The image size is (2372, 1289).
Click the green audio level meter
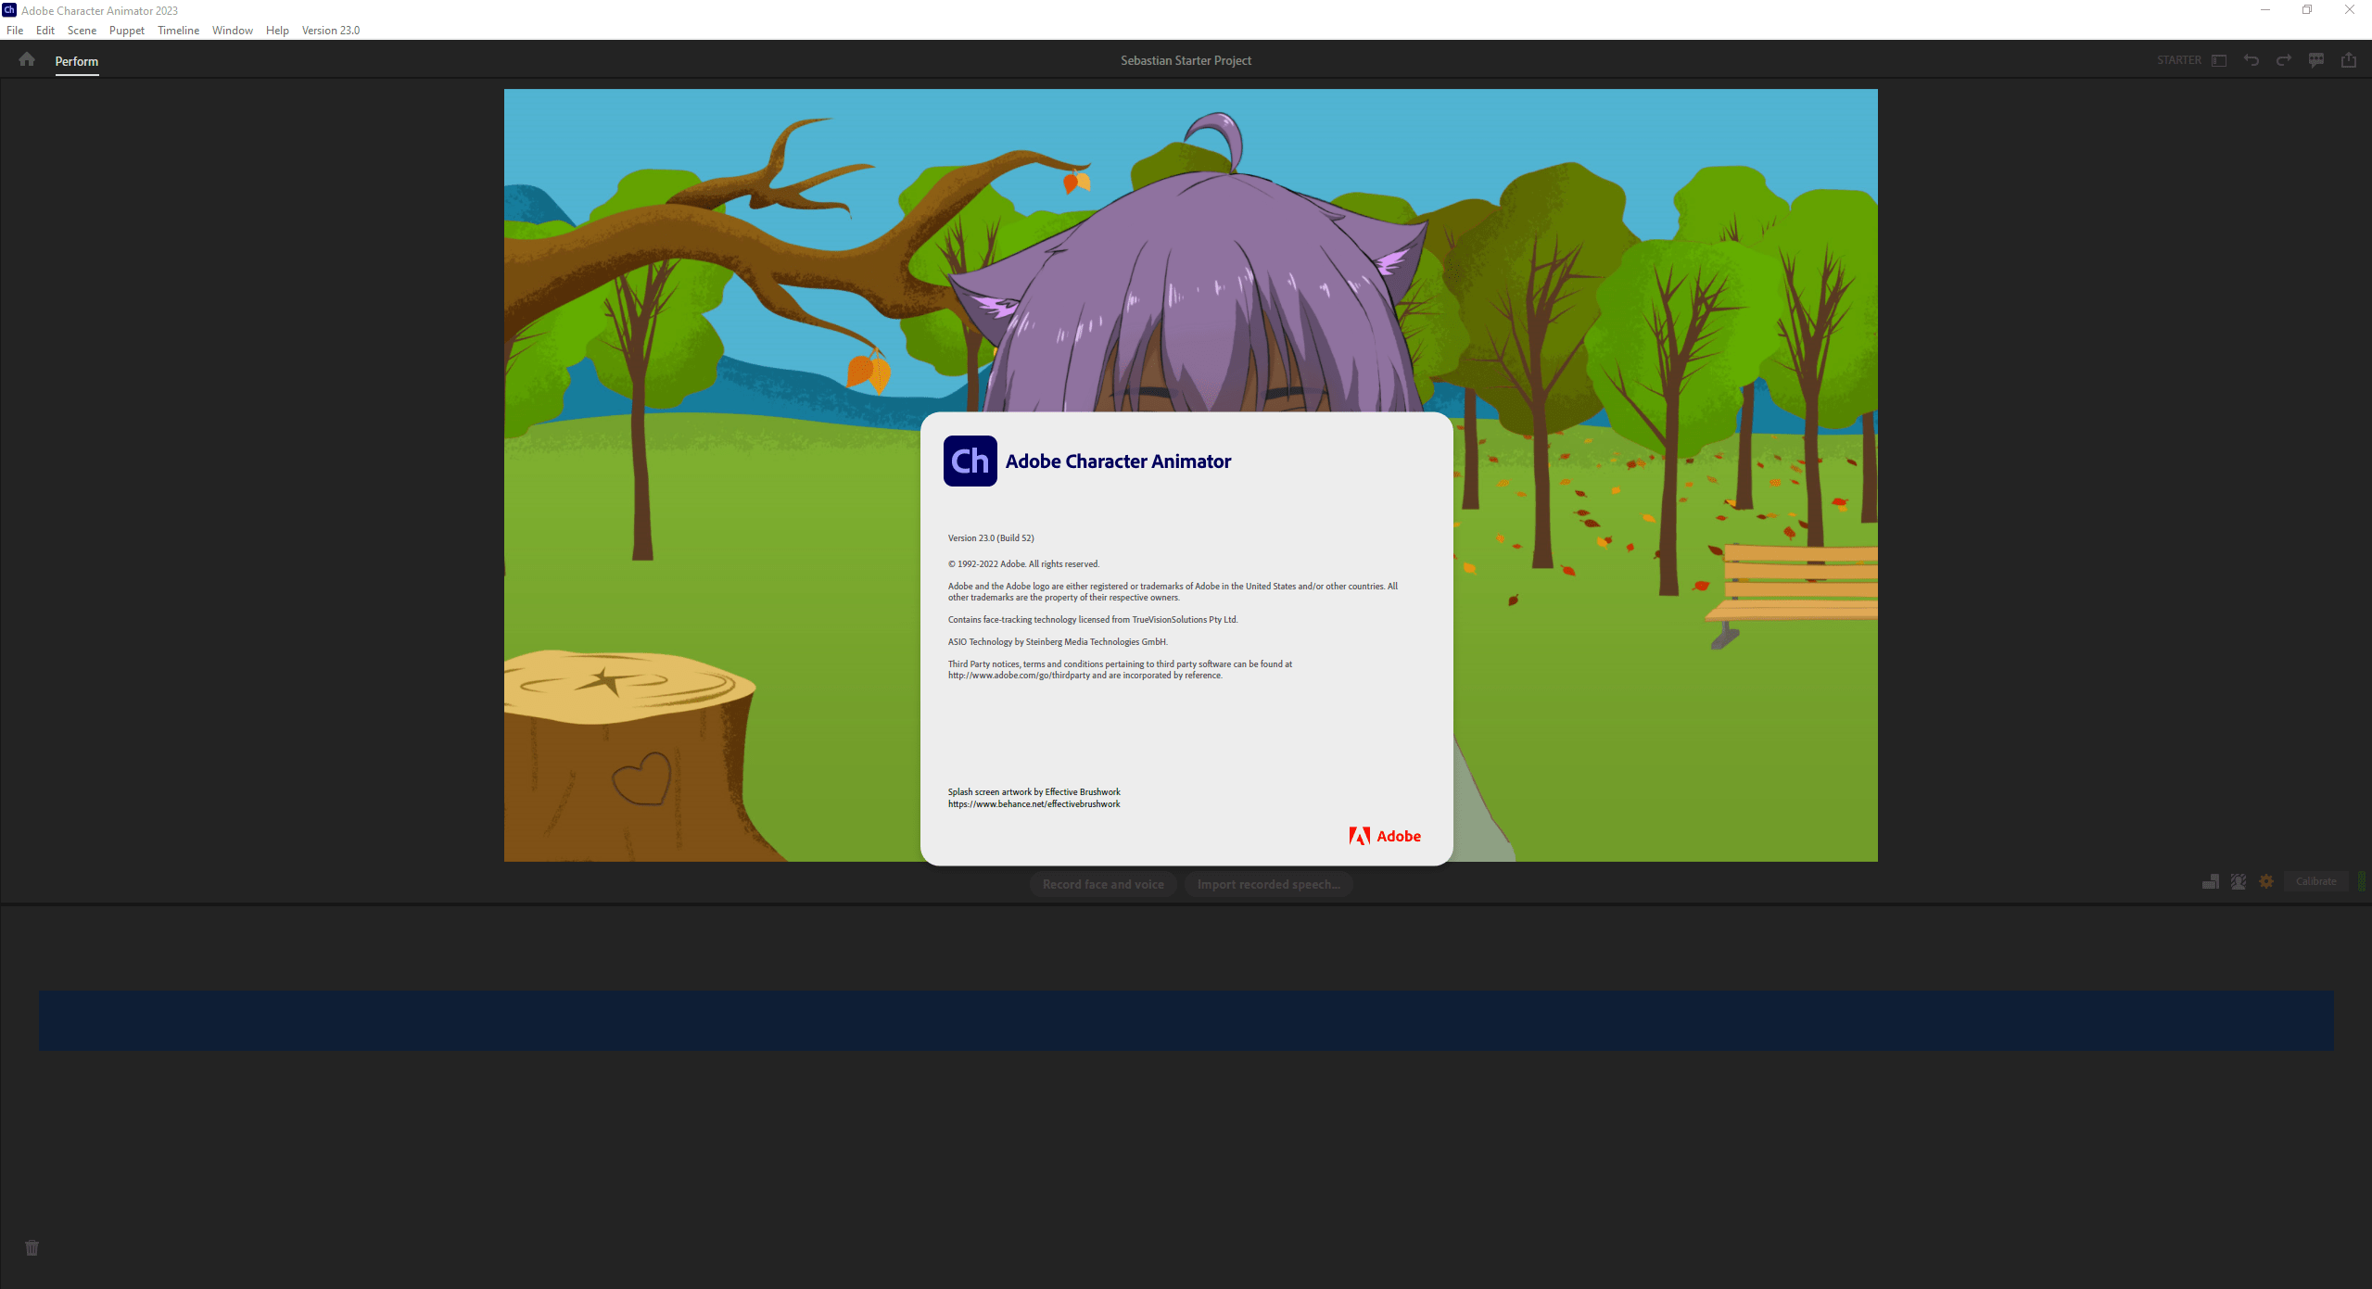pos(2361,881)
